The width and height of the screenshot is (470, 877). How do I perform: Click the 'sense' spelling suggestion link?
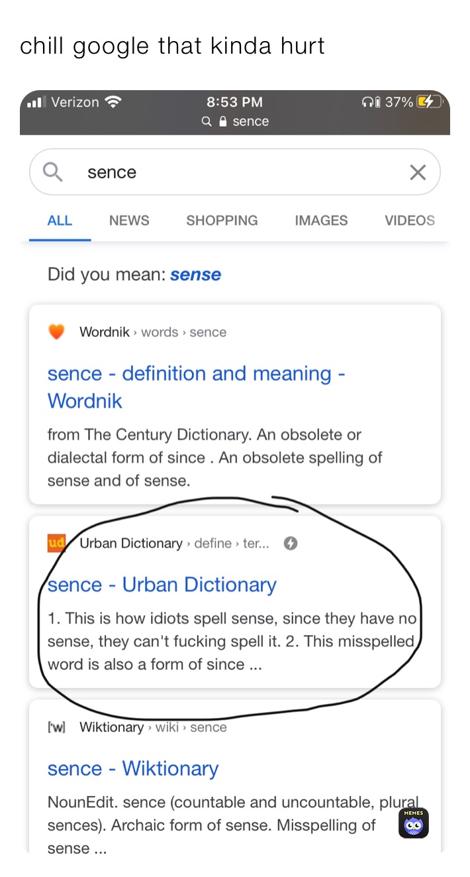195,274
